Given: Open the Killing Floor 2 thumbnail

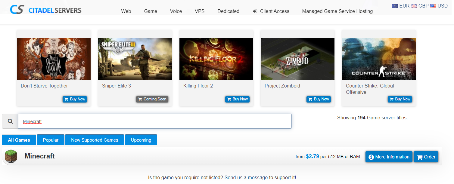Looking at the screenshot, I should 216,59.
